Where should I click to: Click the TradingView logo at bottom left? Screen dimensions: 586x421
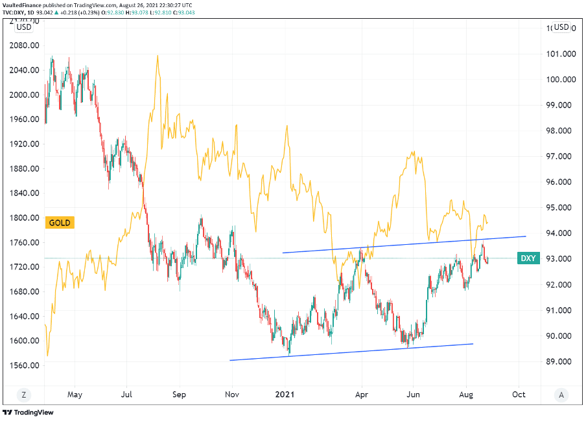(27, 412)
